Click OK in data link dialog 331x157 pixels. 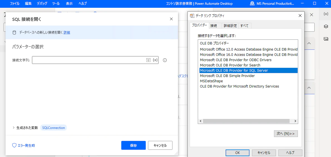click(x=238, y=153)
